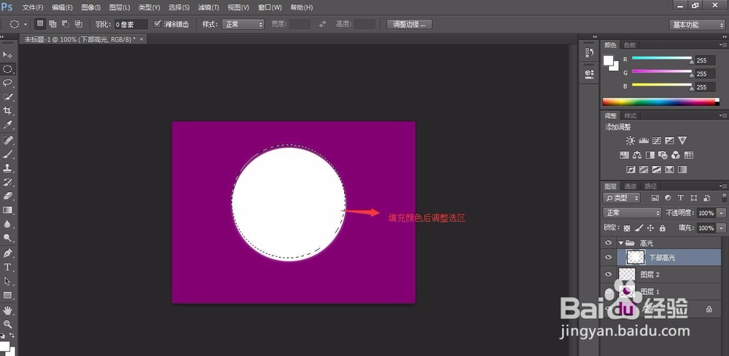This screenshot has height=356, width=729.
Task: Select the Hand tool
Action: click(7, 309)
